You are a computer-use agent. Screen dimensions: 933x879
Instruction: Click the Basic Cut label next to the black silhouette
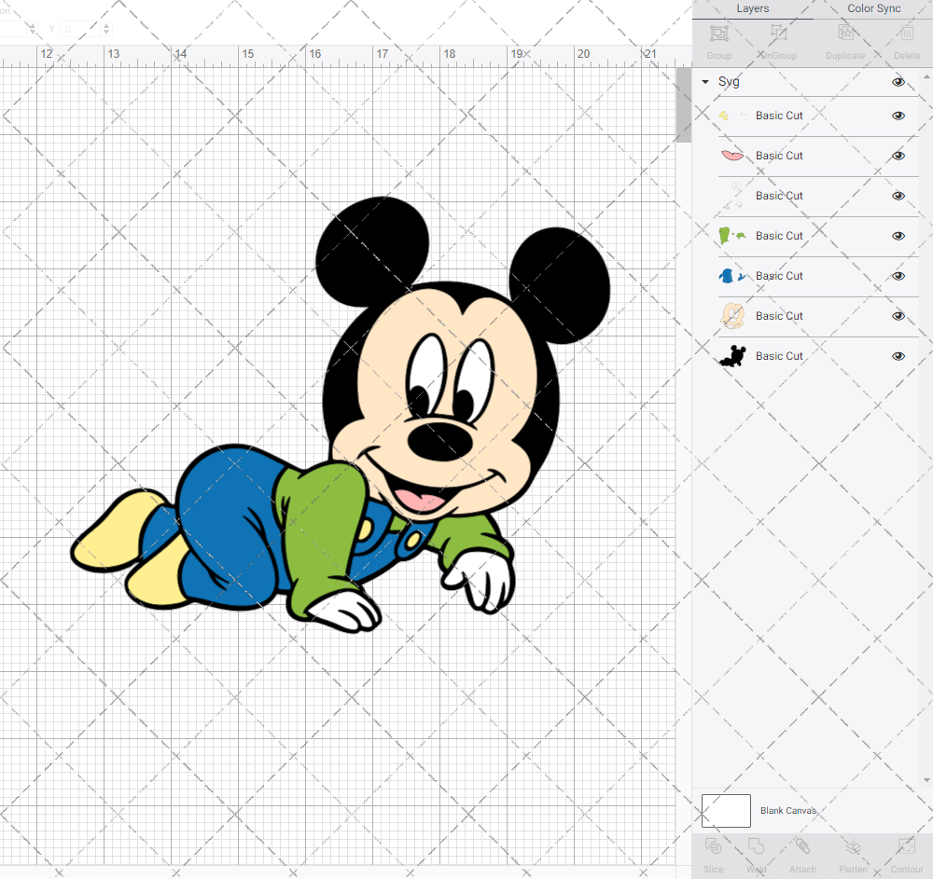(779, 356)
